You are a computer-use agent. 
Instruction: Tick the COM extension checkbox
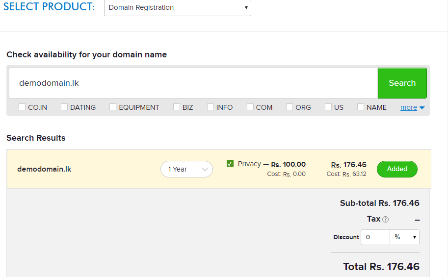click(x=250, y=107)
